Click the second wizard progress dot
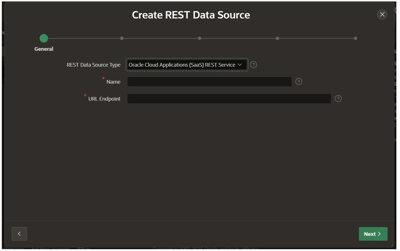The height and width of the screenshot is (251, 400). (122, 37)
